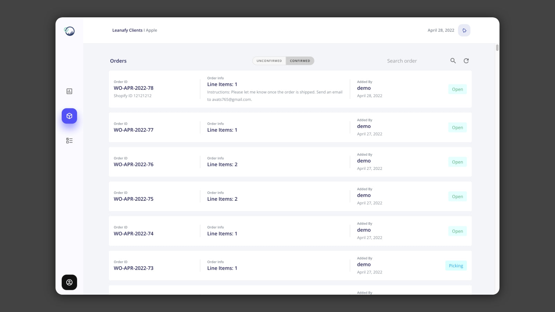Refresh the orders list
This screenshot has width=555, height=312.
click(x=466, y=61)
